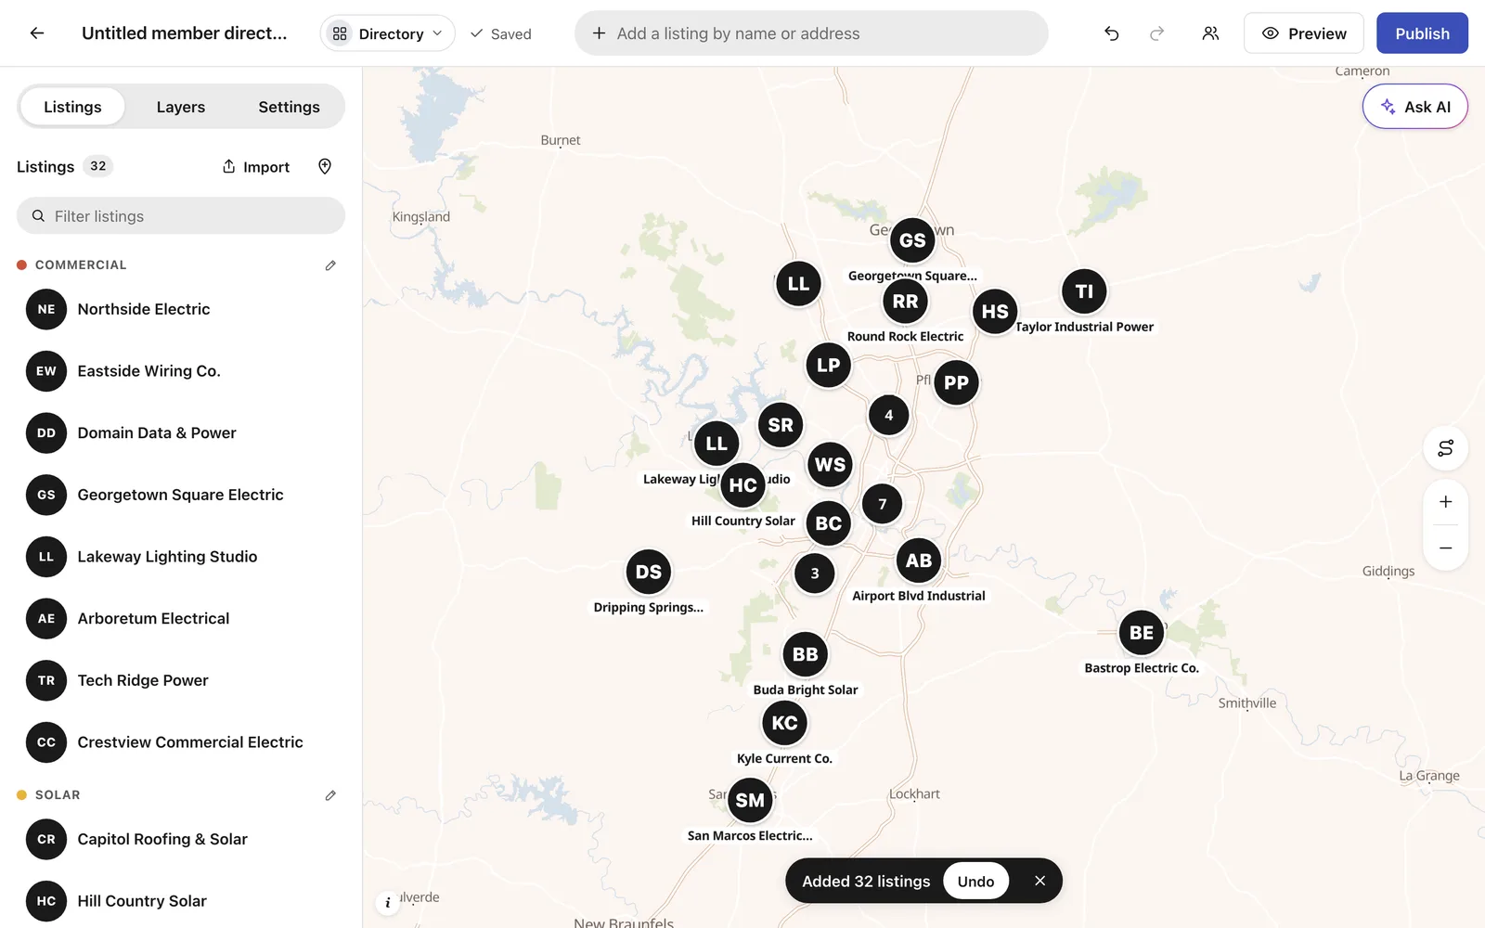Image resolution: width=1485 pixels, height=928 pixels.
Task: Select Tech Ridge Power listing
Action: coord(181,680)
